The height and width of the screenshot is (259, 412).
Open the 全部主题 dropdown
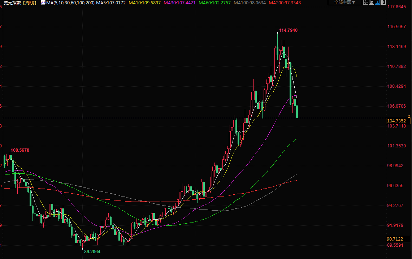click(344, 3)
